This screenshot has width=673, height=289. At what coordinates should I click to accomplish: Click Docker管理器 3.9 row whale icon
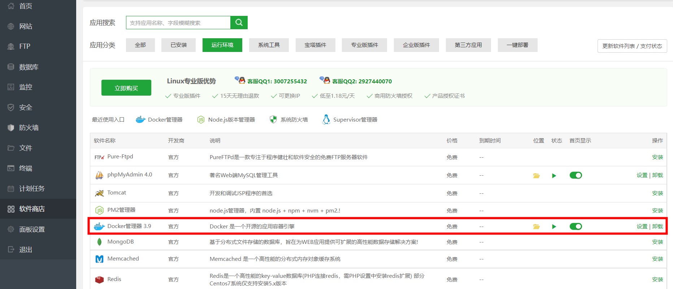pos(99,227)
